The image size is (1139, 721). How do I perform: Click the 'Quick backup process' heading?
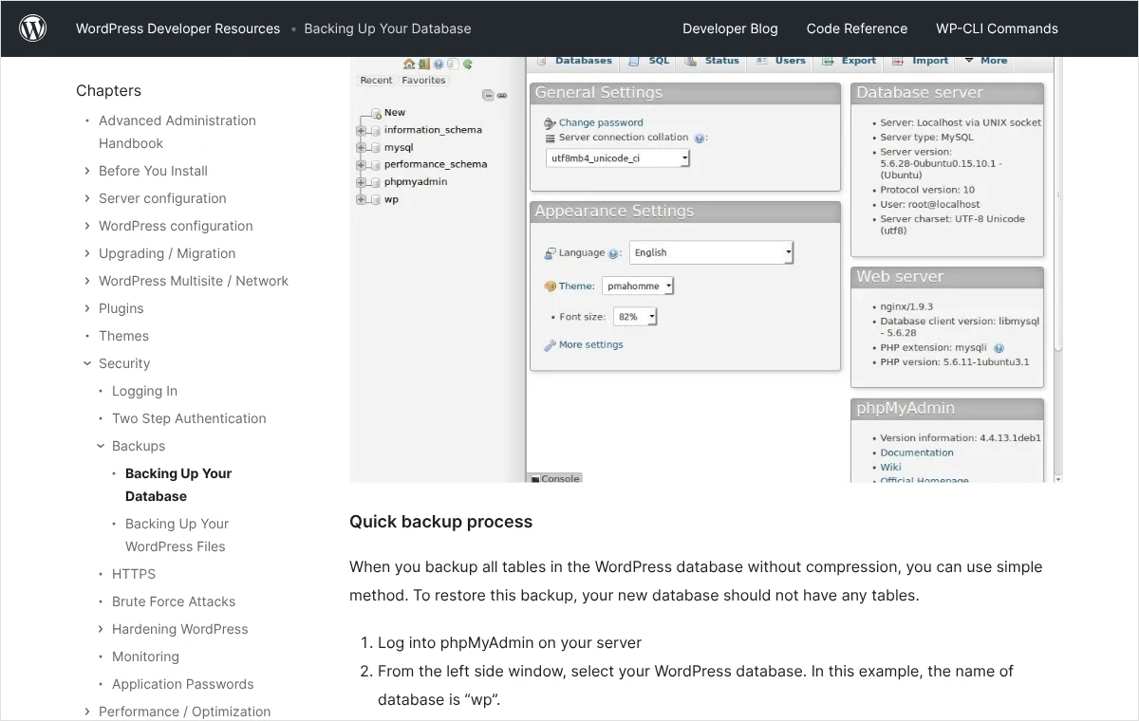point(440,522)
